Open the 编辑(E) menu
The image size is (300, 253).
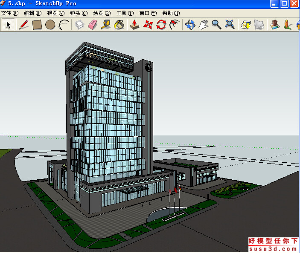(x=33, y=13)
